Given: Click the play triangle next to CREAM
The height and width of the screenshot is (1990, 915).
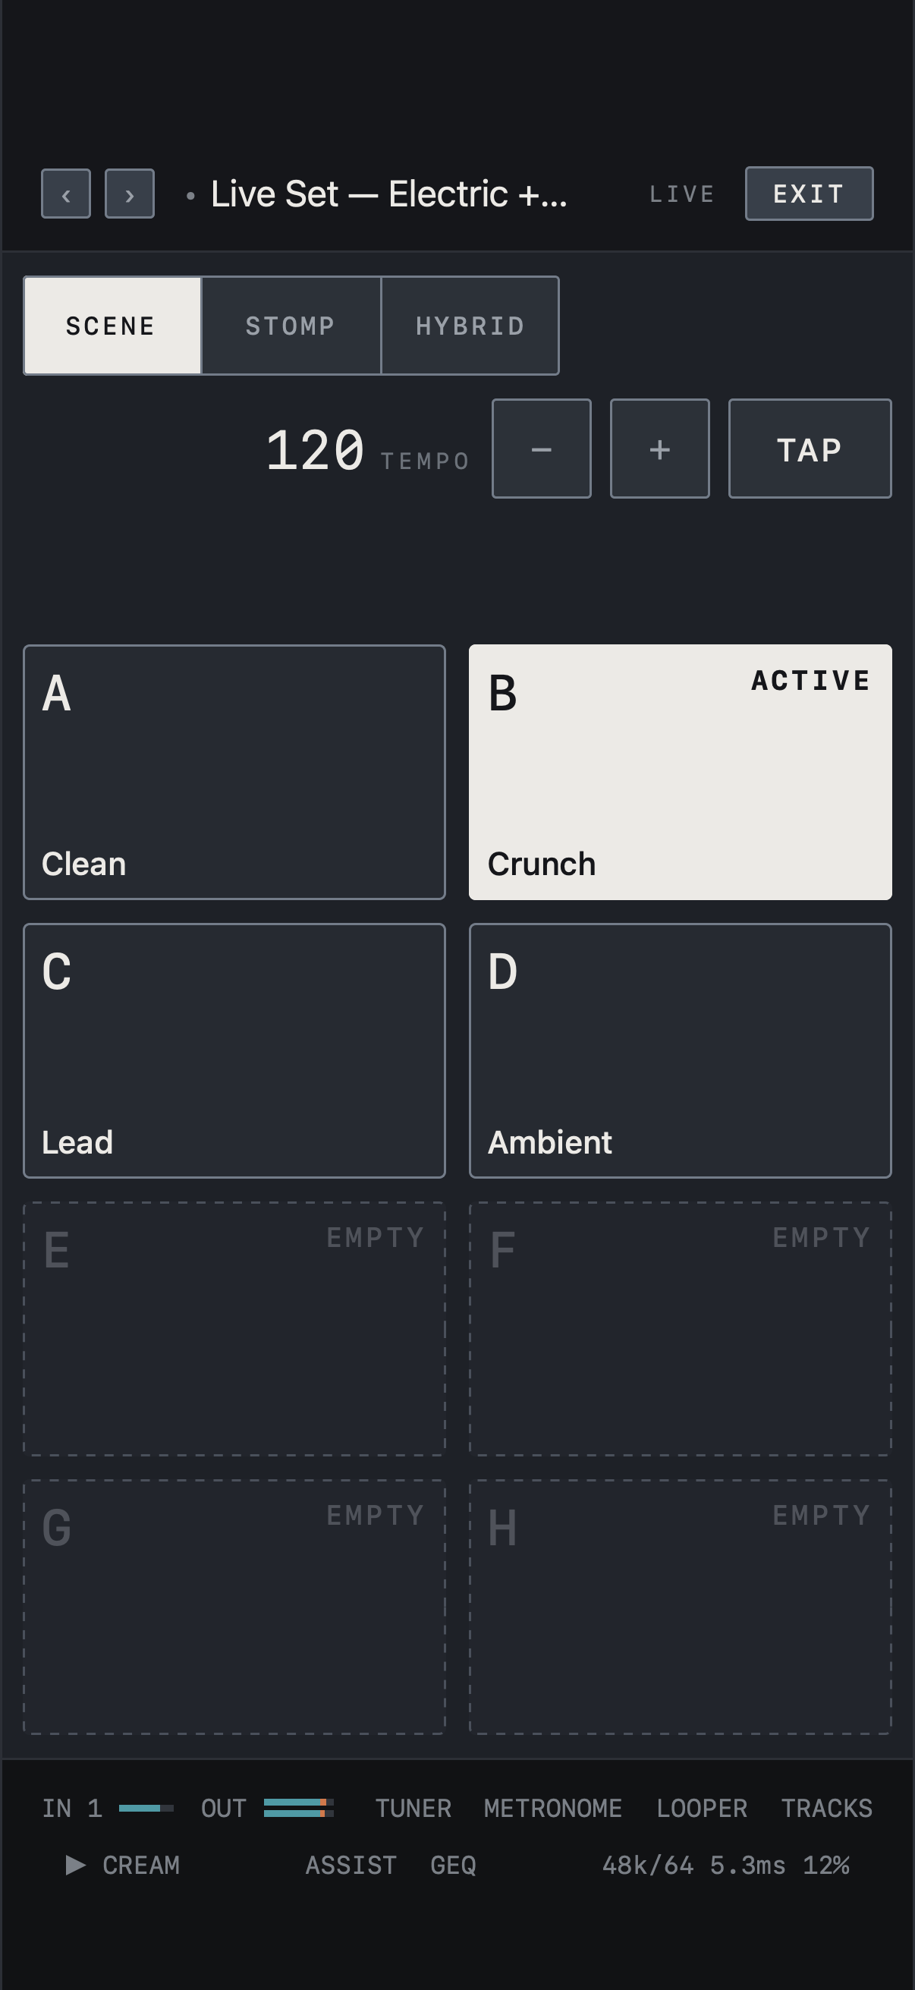Looking at the screenshot, I should (76, 1865).
